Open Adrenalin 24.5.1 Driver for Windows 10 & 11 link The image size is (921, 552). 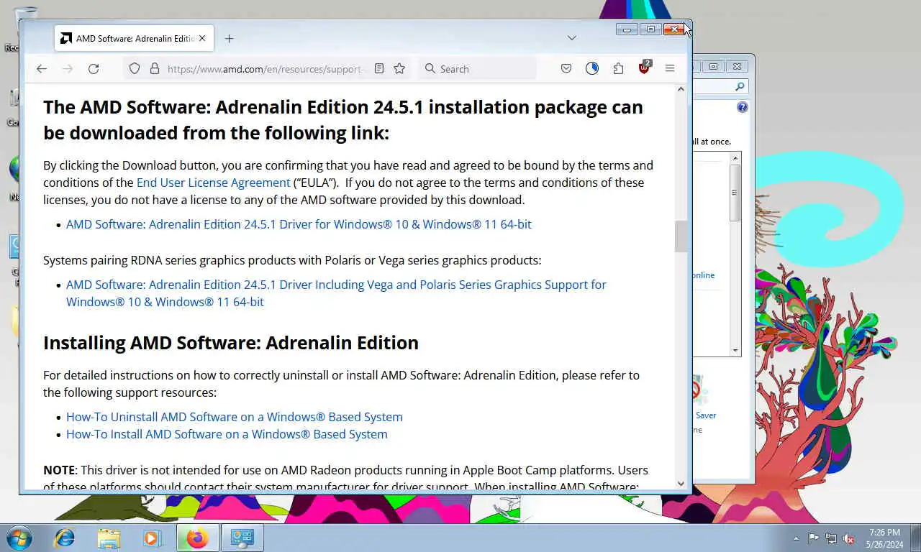click(299, 224)
